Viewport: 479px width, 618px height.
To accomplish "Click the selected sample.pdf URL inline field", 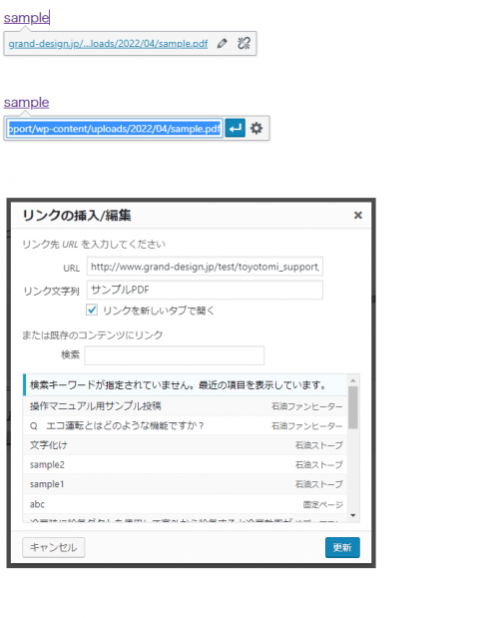I will point(115,129).
